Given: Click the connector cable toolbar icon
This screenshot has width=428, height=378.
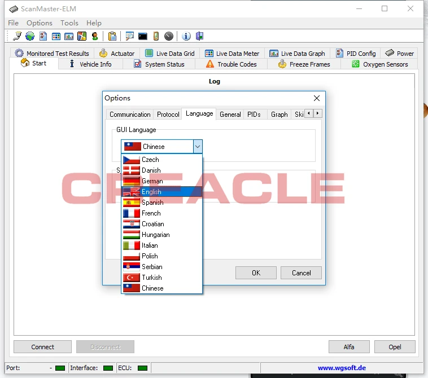Looking at the screenshot, I should tap(17, 36).
